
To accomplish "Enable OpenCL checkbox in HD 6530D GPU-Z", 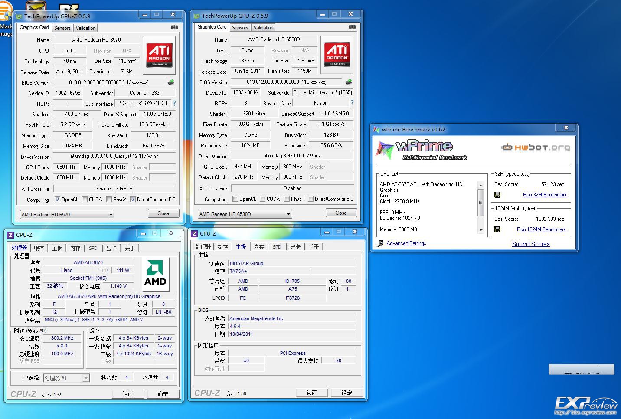I will tap(235, 199).
